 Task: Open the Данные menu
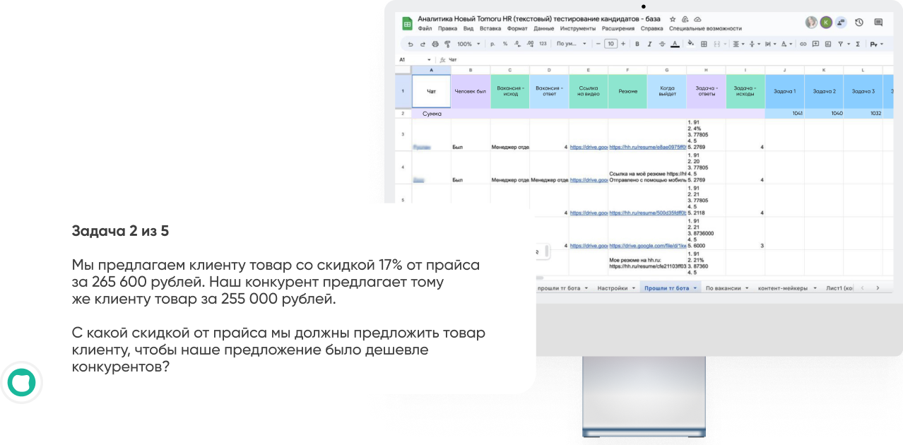(x=544, y=29)
